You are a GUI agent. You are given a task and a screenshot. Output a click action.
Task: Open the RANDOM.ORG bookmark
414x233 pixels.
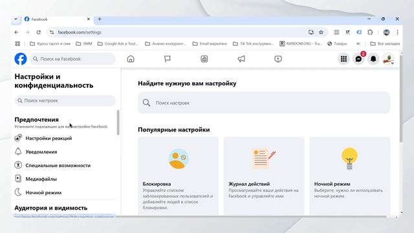pyautogui.click(x=301, y=43)
